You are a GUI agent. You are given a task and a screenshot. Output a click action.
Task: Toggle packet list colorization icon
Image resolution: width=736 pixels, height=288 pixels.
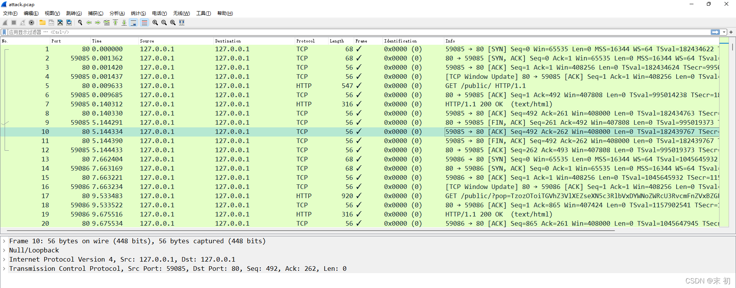pyautogui.click(x=144, y=23)
